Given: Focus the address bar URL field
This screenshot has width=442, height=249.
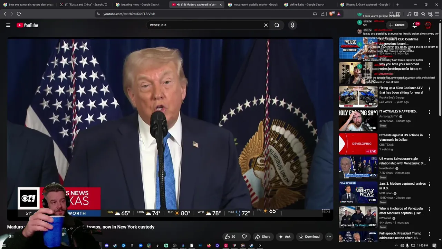Looking at the screenshot, I should (x=207, y=14).
